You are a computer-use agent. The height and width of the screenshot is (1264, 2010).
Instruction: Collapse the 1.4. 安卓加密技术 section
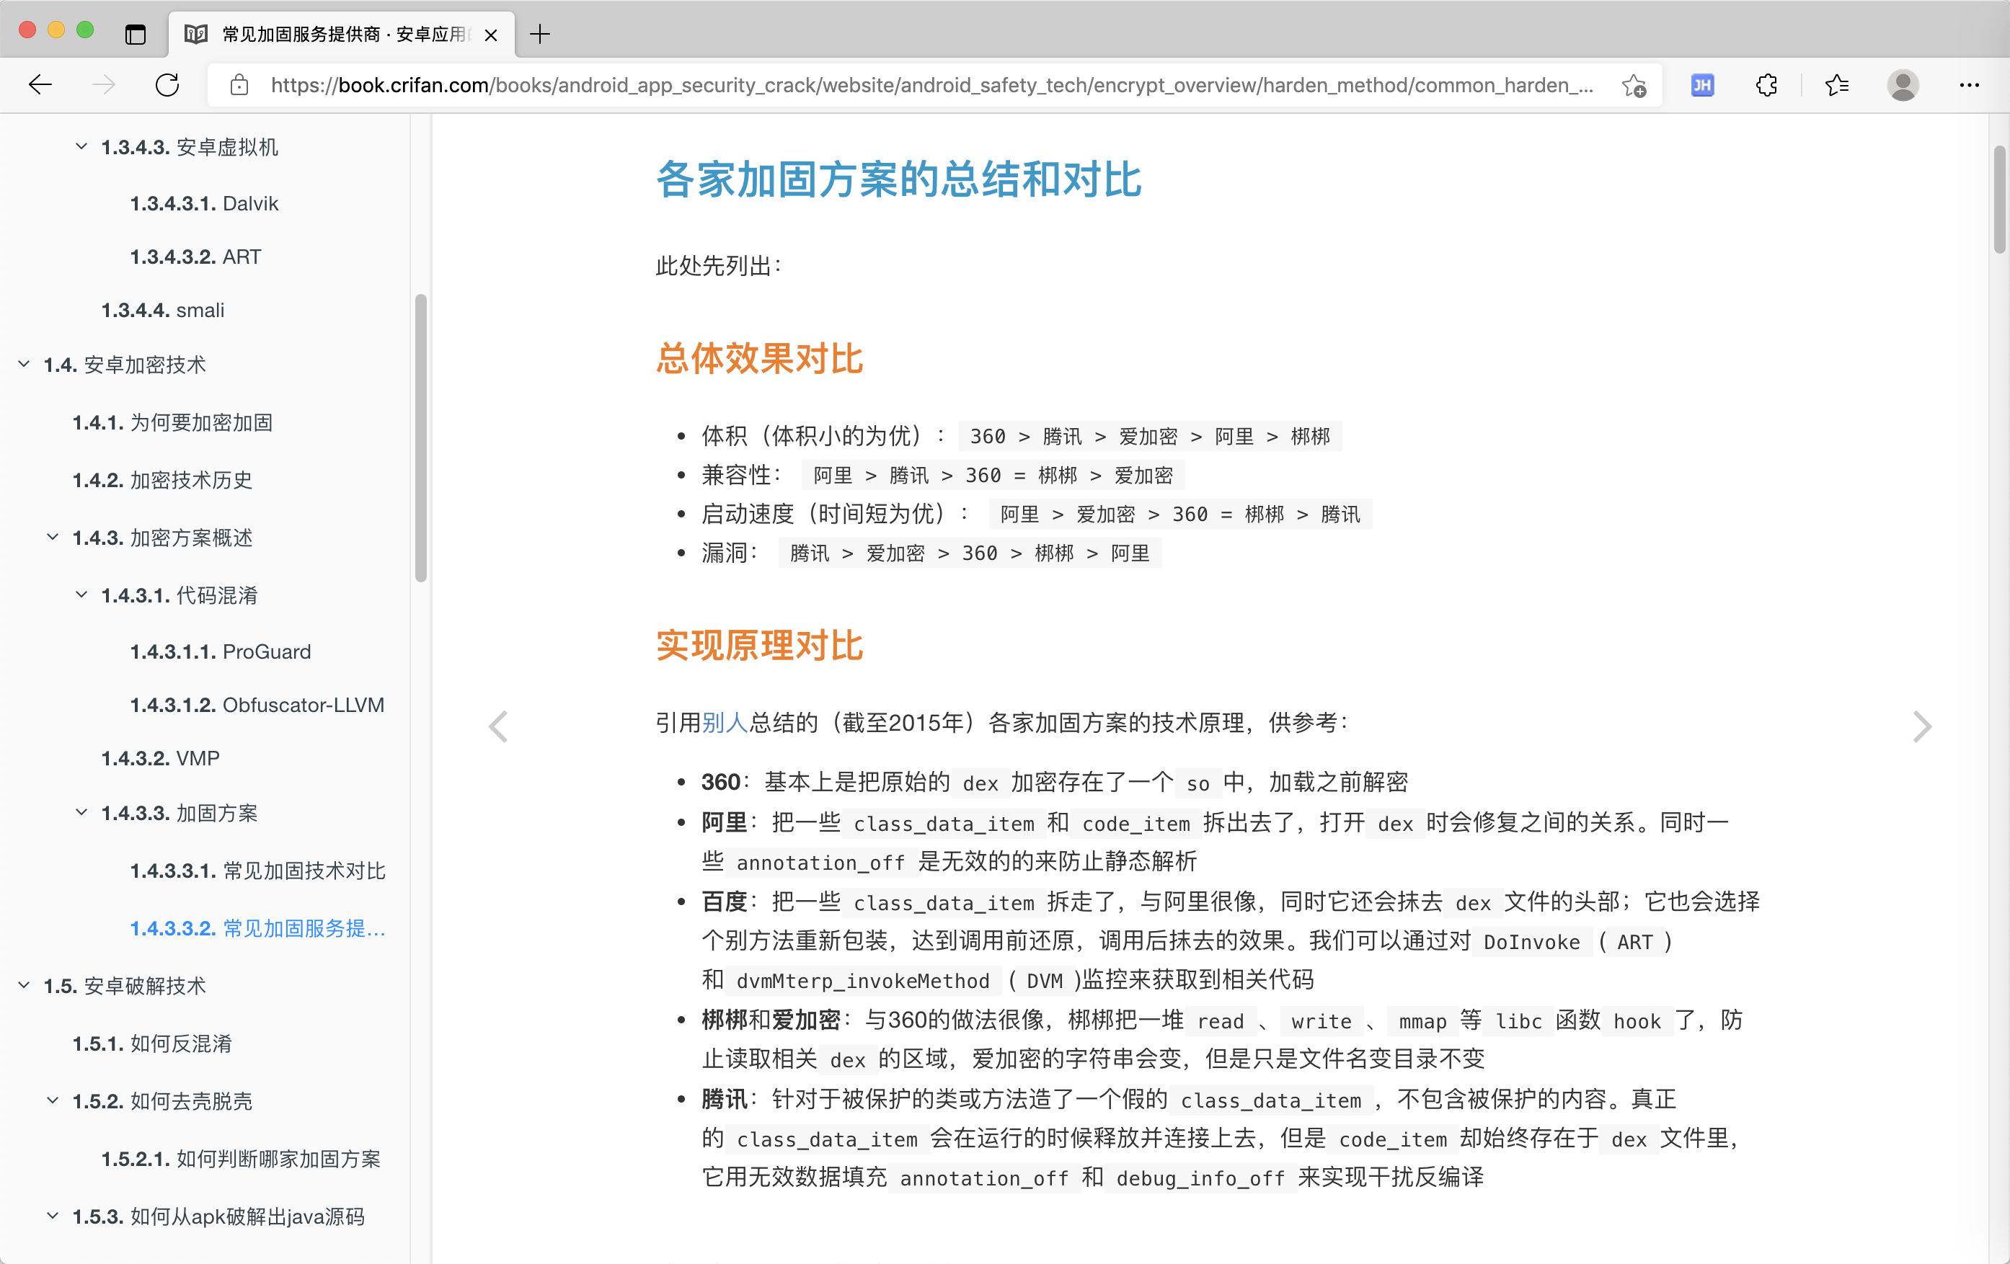point(25,365)
